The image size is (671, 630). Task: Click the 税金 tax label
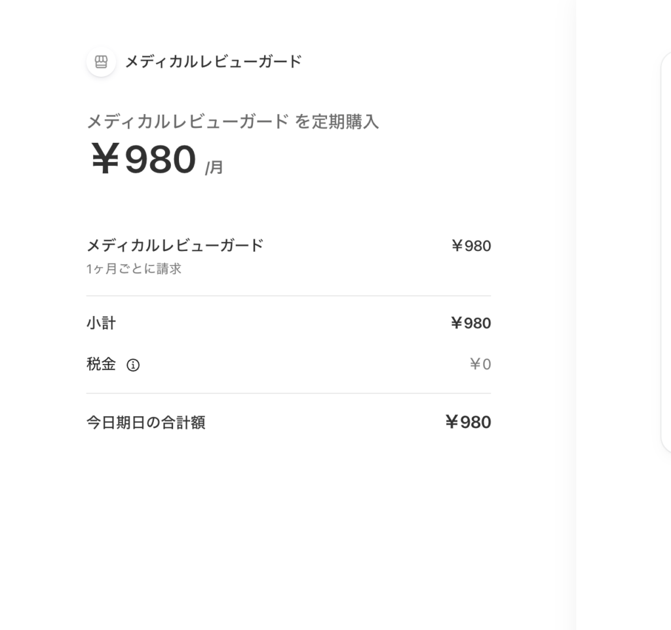101,364
